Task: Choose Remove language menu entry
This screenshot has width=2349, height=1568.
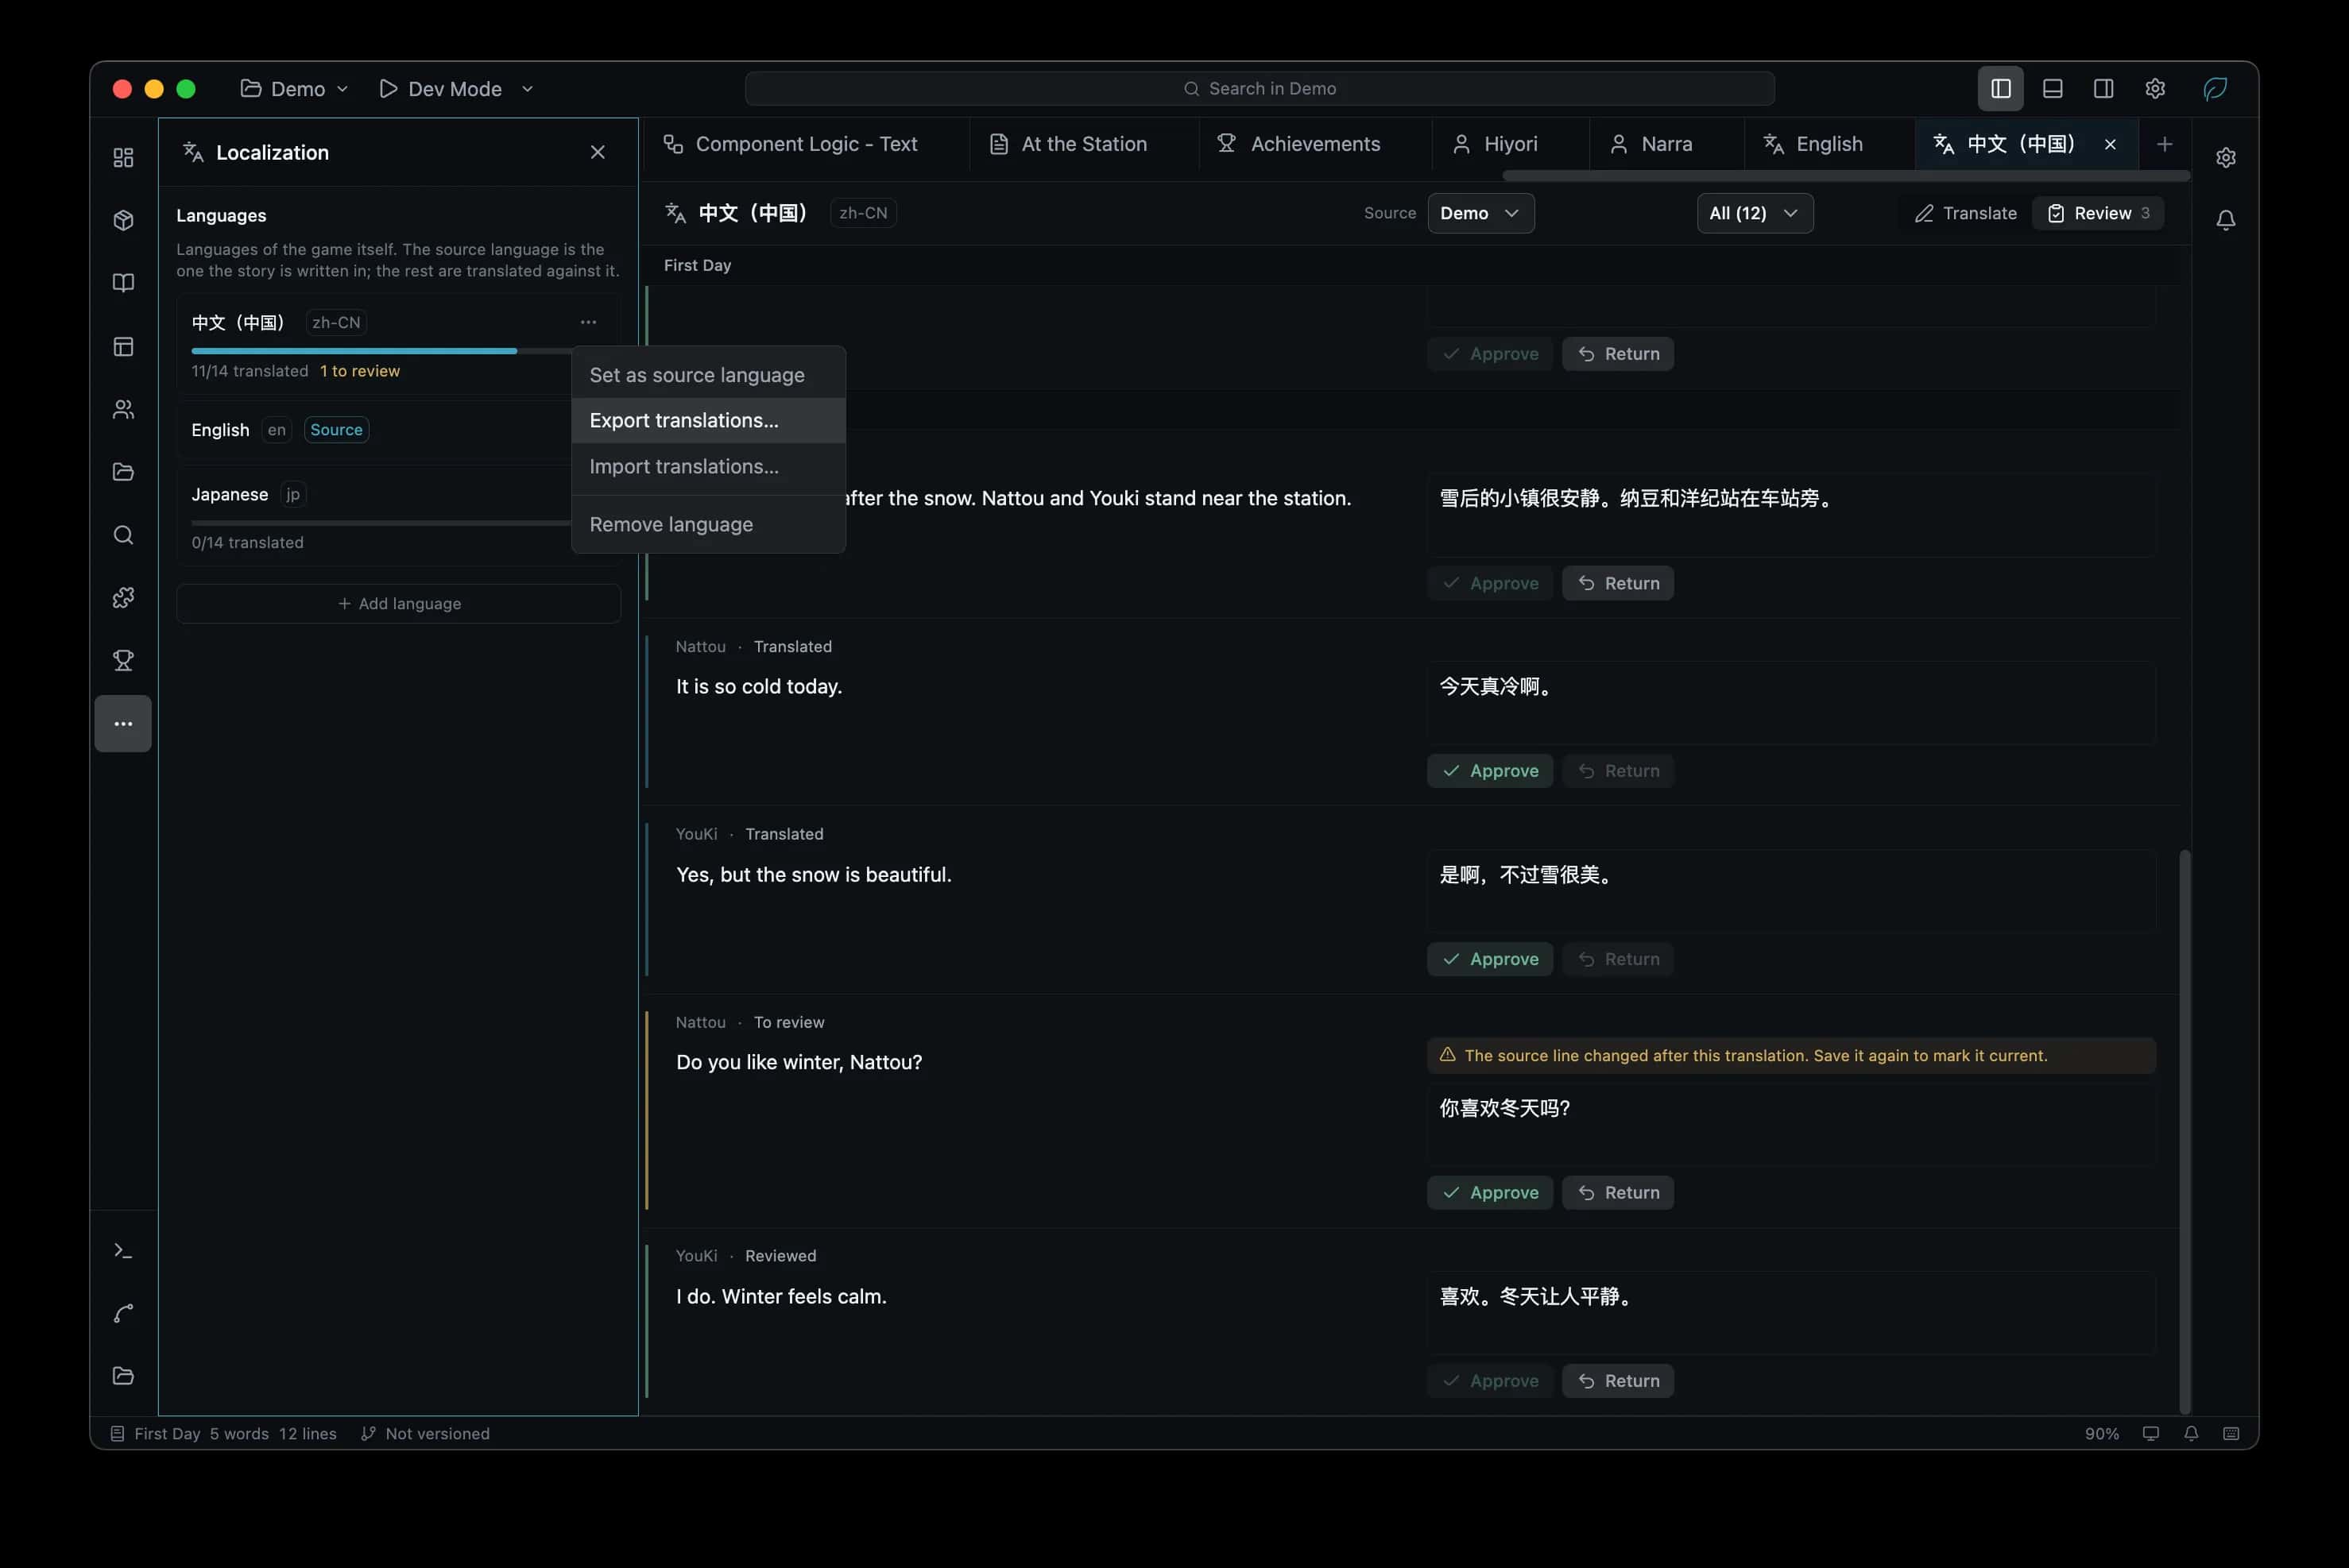Action: click(x=708, y=524)
